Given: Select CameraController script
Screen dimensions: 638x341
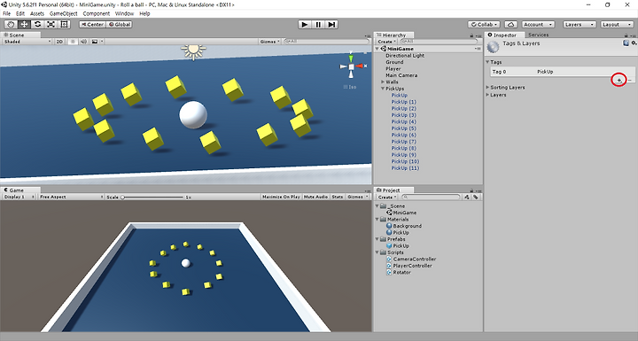Looking at the screenshot, I should 411,259.
